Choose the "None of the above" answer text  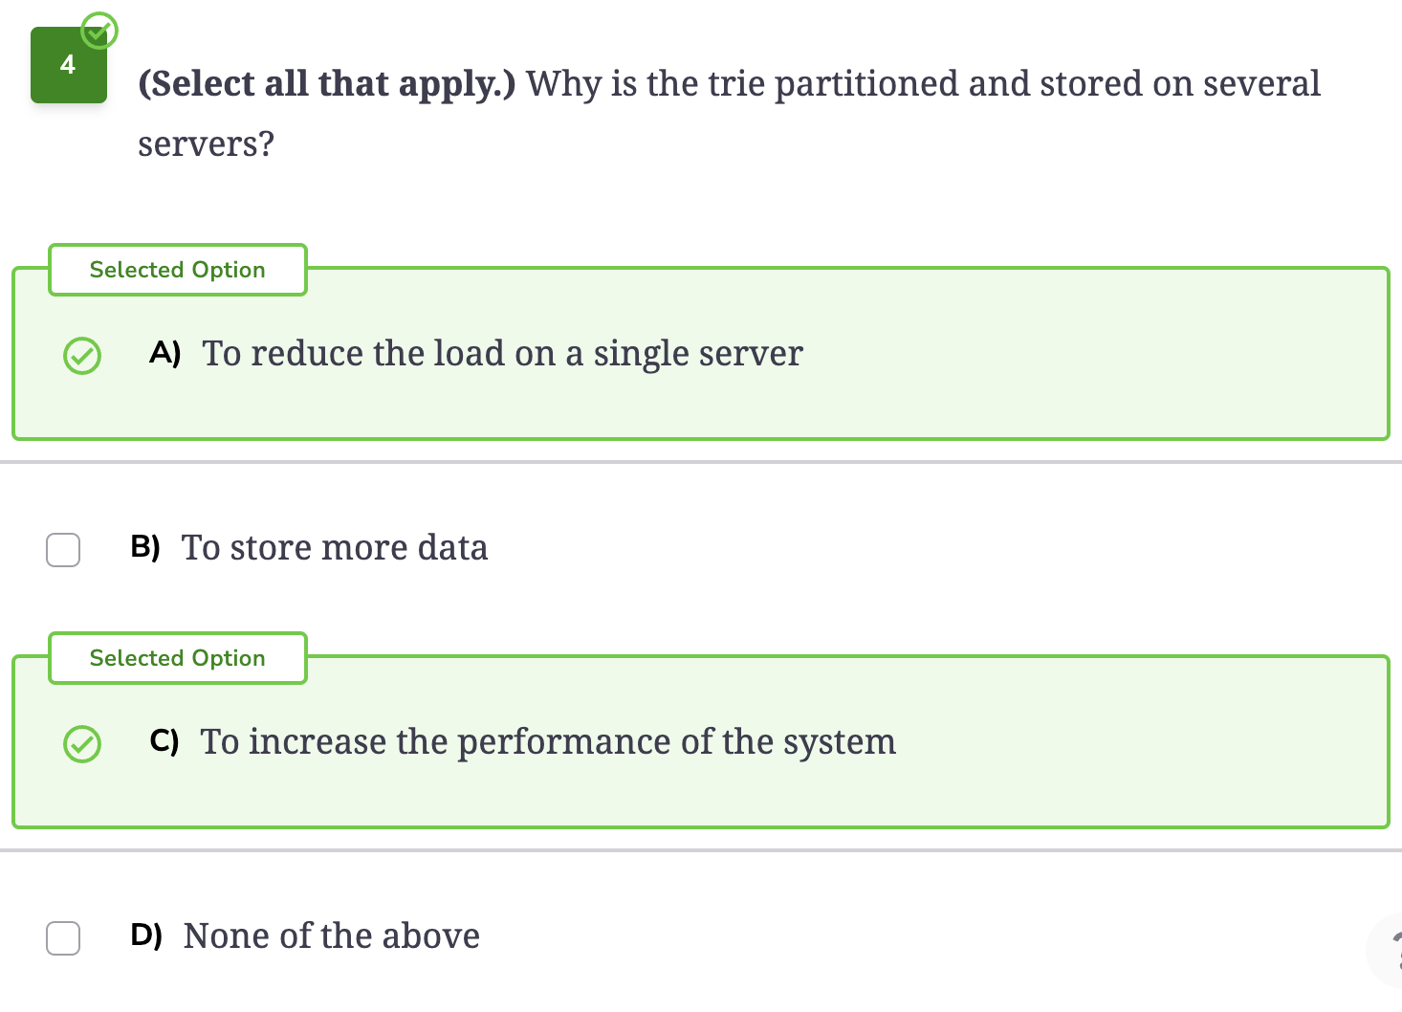point(332,936)
